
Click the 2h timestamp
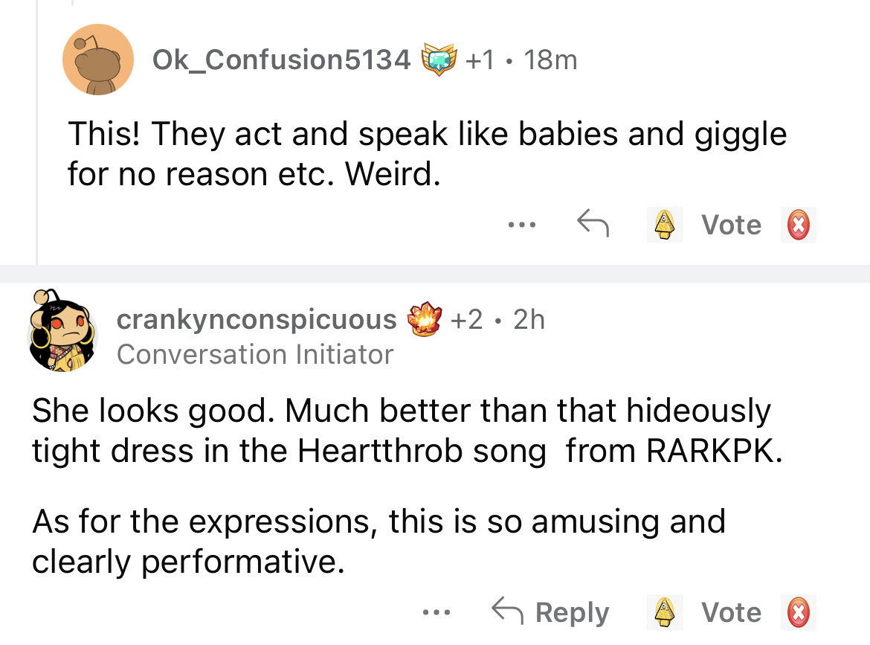tap(529, 319)
